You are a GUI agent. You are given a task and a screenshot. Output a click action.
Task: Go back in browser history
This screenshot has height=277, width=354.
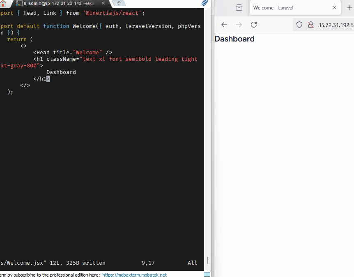224,25
